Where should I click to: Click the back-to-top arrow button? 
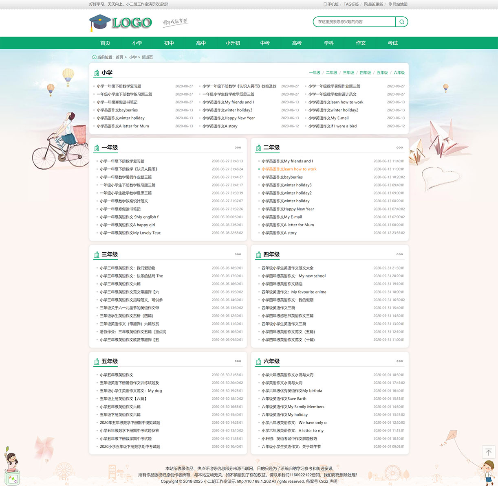coord(489,452)
